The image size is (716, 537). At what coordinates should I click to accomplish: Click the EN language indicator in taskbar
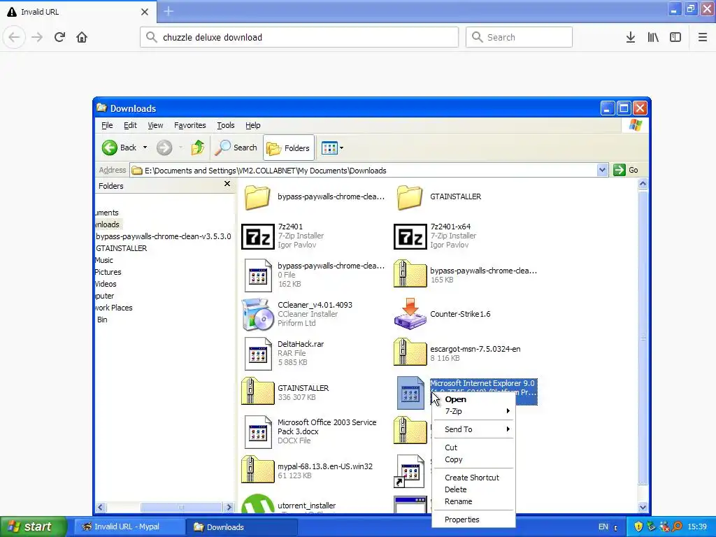pyautogui.click(x=603, y=527)
